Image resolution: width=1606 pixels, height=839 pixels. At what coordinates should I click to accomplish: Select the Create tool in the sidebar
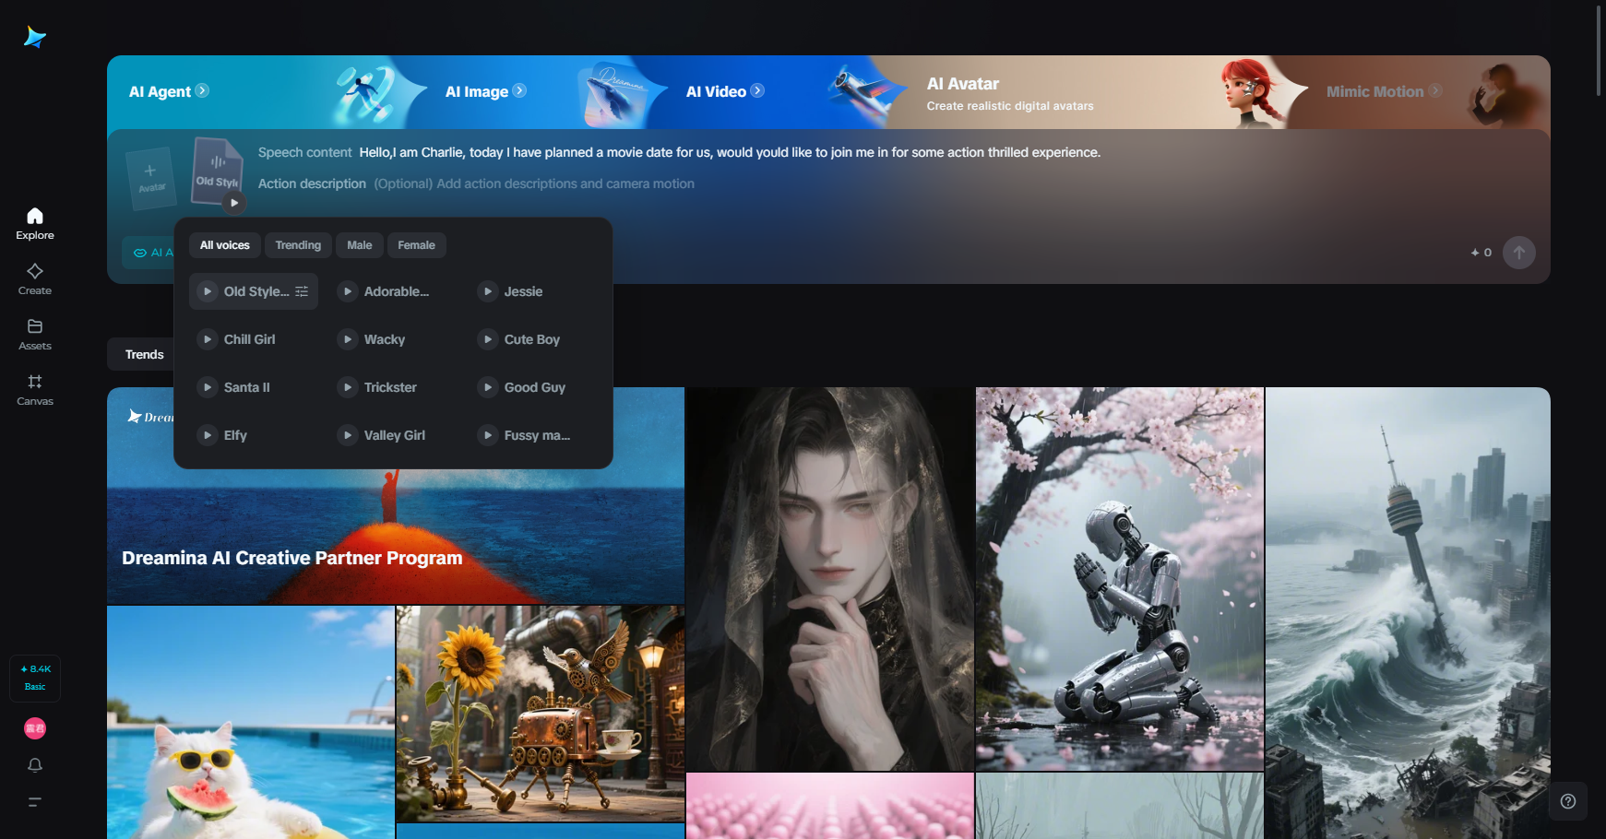tap(34, 277)
